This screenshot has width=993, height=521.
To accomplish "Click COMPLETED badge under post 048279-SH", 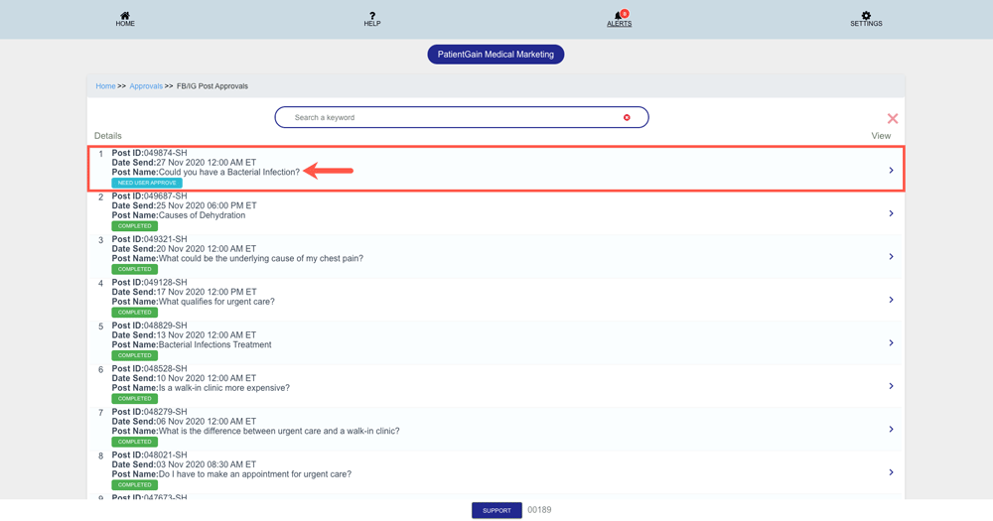I will pos(135,442).
